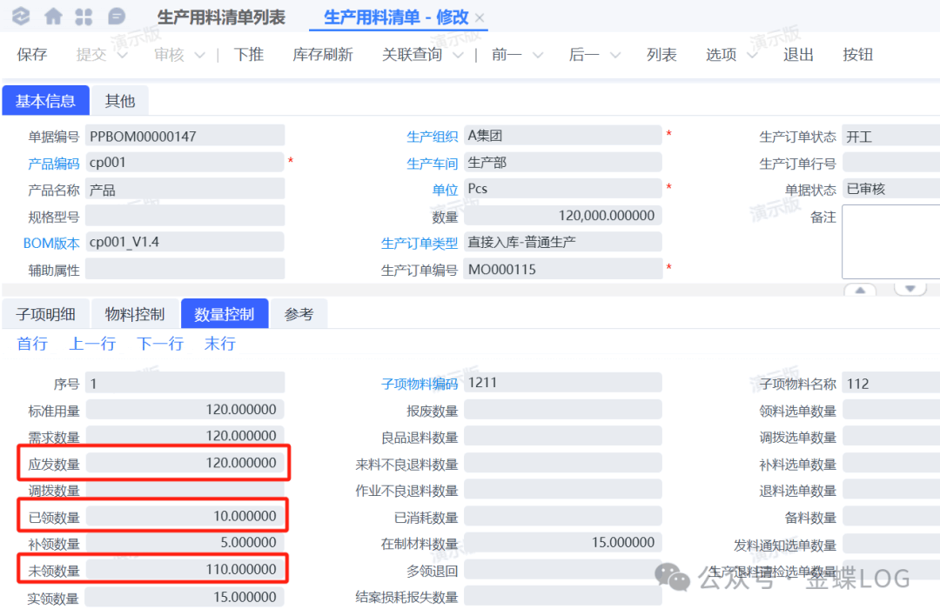Image resolution: width=940 pixels, height=616 pixels.
Task: Go to the home page icon
Action: [53, 17]
